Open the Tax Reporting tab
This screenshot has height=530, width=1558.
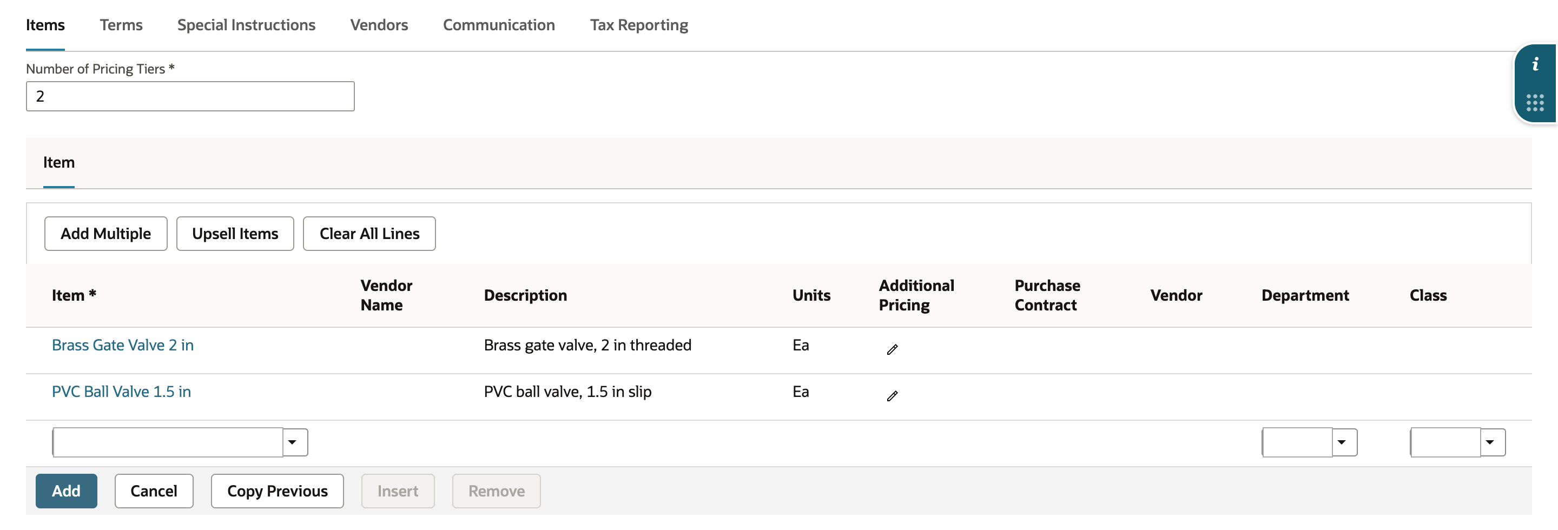pyautogui.click(x=639, y=25)
